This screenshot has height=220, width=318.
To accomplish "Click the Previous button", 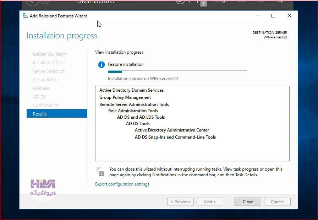I will click(x=180, y=202).
